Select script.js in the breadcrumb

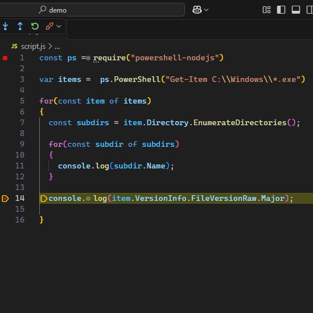click(33, 47)
